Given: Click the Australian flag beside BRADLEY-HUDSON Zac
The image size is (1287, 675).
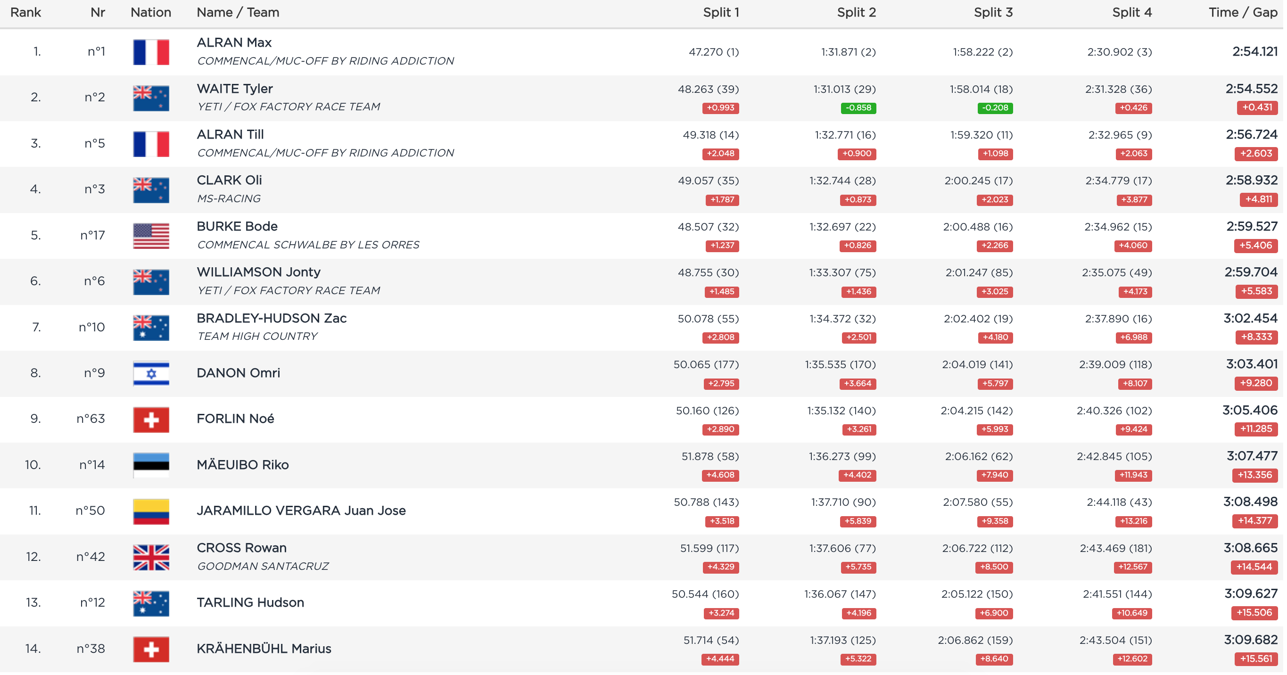Looking at the screenshot, I should point(151,328).
